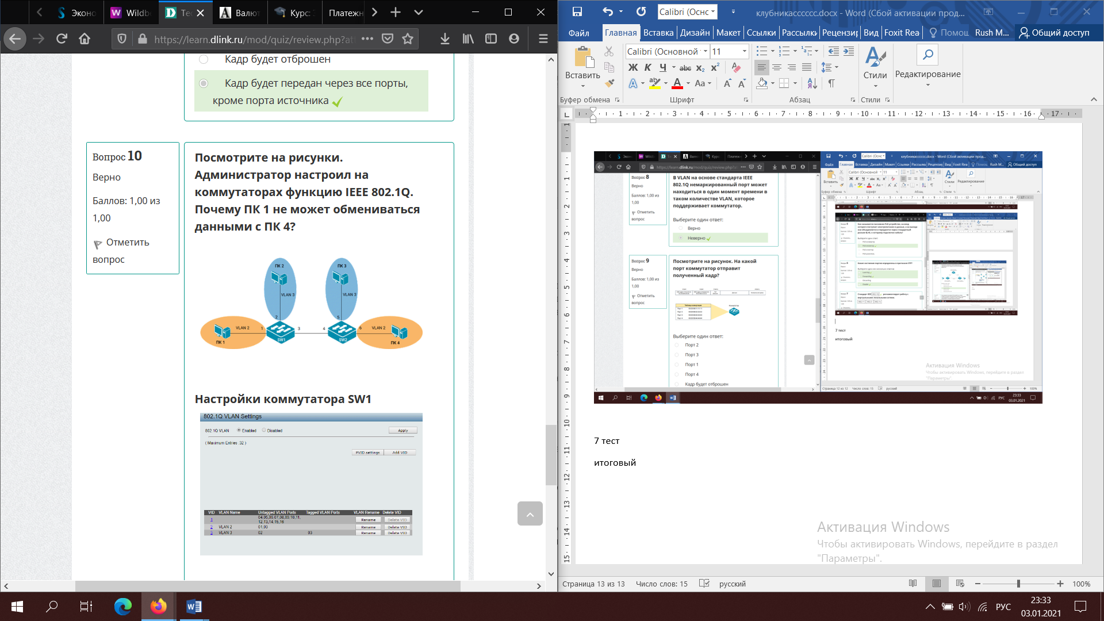
Task: Click the Paste icon in Word
Action: 583,57
